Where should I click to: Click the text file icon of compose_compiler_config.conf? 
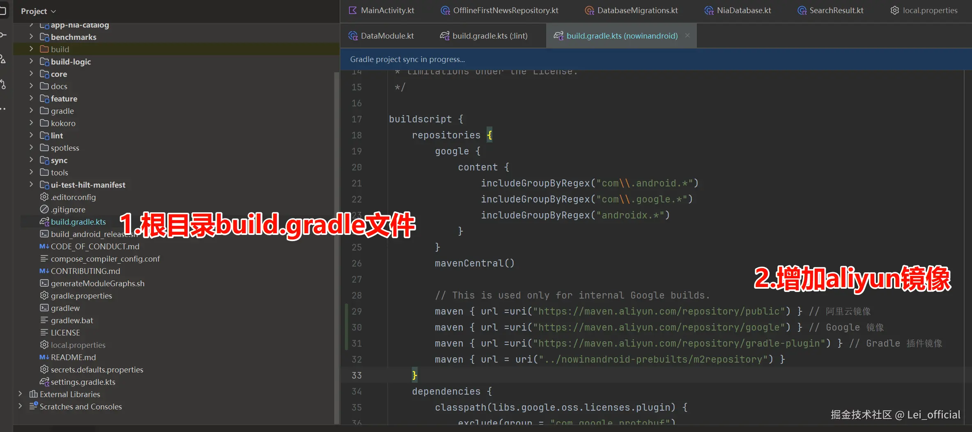[44, 259]
